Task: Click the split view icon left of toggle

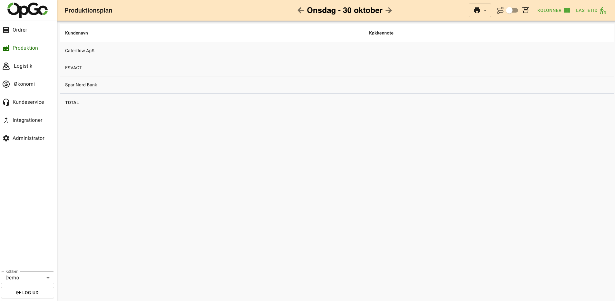Action: click(500, 10)
